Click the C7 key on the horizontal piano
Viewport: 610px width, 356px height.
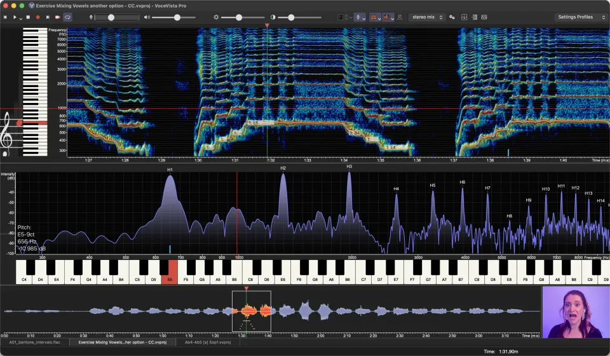[x=363, y=278]
